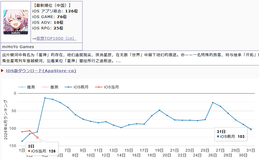The image size is (259, 160).
Task: Open iOS版ダウンロード(AppStore-cn) link
Action: coord(41,71)
